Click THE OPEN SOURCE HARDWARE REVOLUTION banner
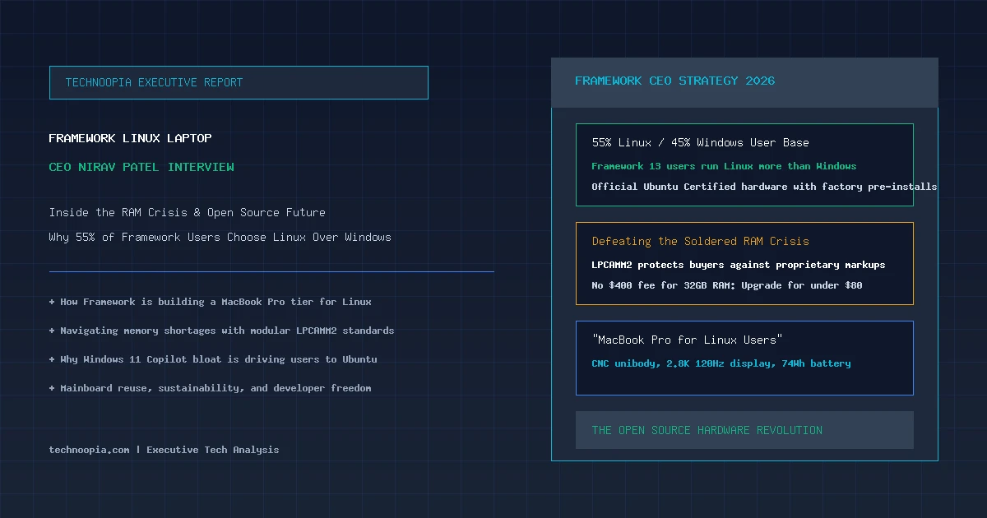 pos(744,430)
